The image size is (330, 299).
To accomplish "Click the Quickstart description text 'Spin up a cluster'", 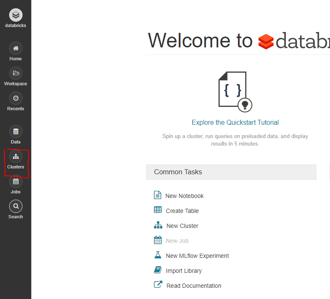I will tap(235, 140).
